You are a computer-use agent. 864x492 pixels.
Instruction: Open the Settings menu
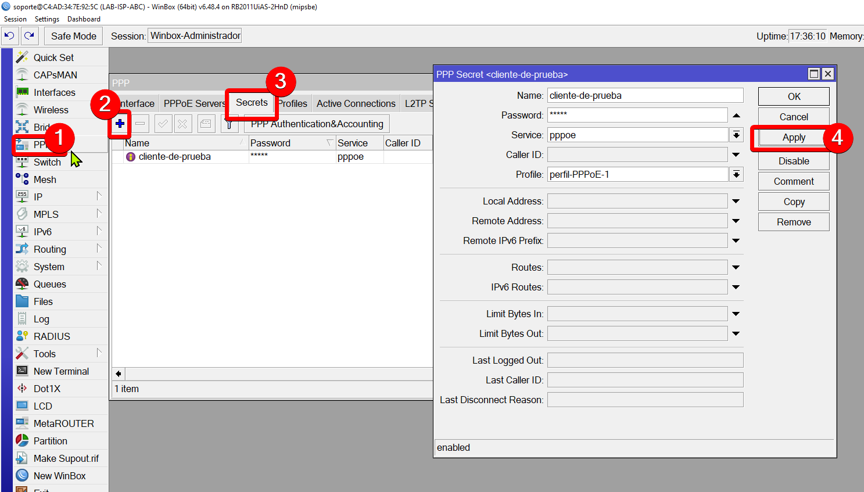tap(47, 19)
